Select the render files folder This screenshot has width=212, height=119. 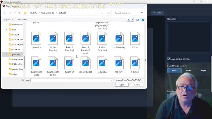pyautogui.click(x=16, y=69)
